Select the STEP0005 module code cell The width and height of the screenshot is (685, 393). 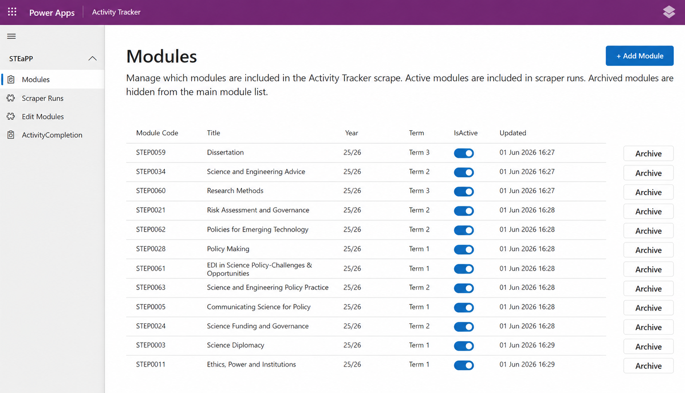[x=151, y=307]
